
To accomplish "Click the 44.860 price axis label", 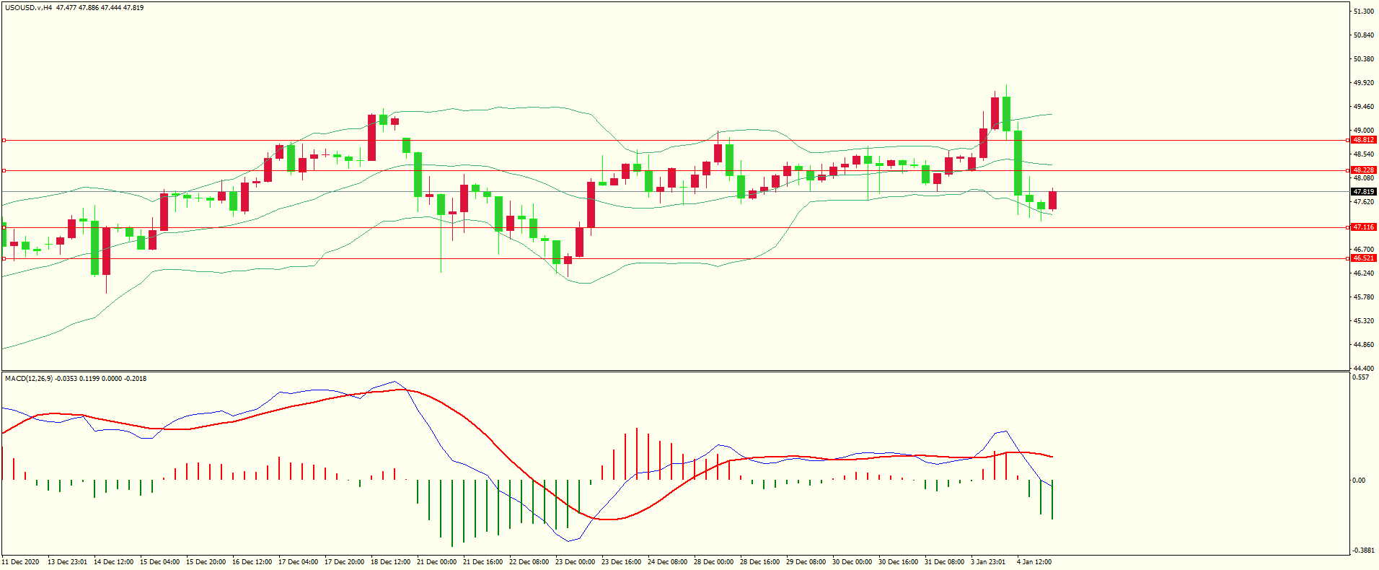I will click(x=1363, y=345).
